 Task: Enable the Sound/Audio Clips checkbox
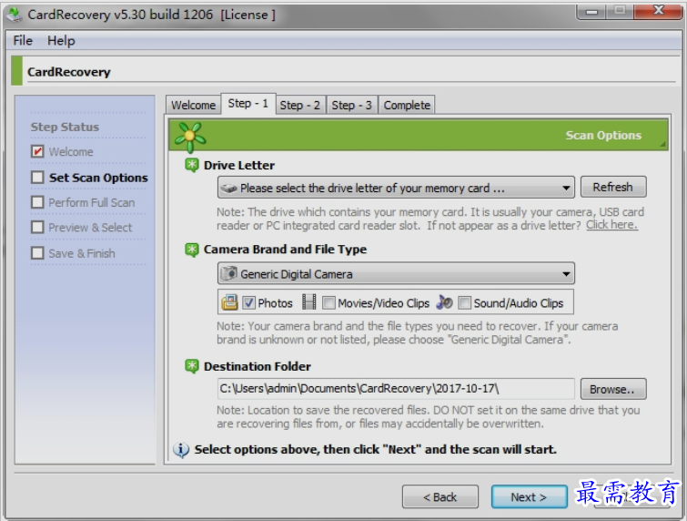(x=464, y=302)
